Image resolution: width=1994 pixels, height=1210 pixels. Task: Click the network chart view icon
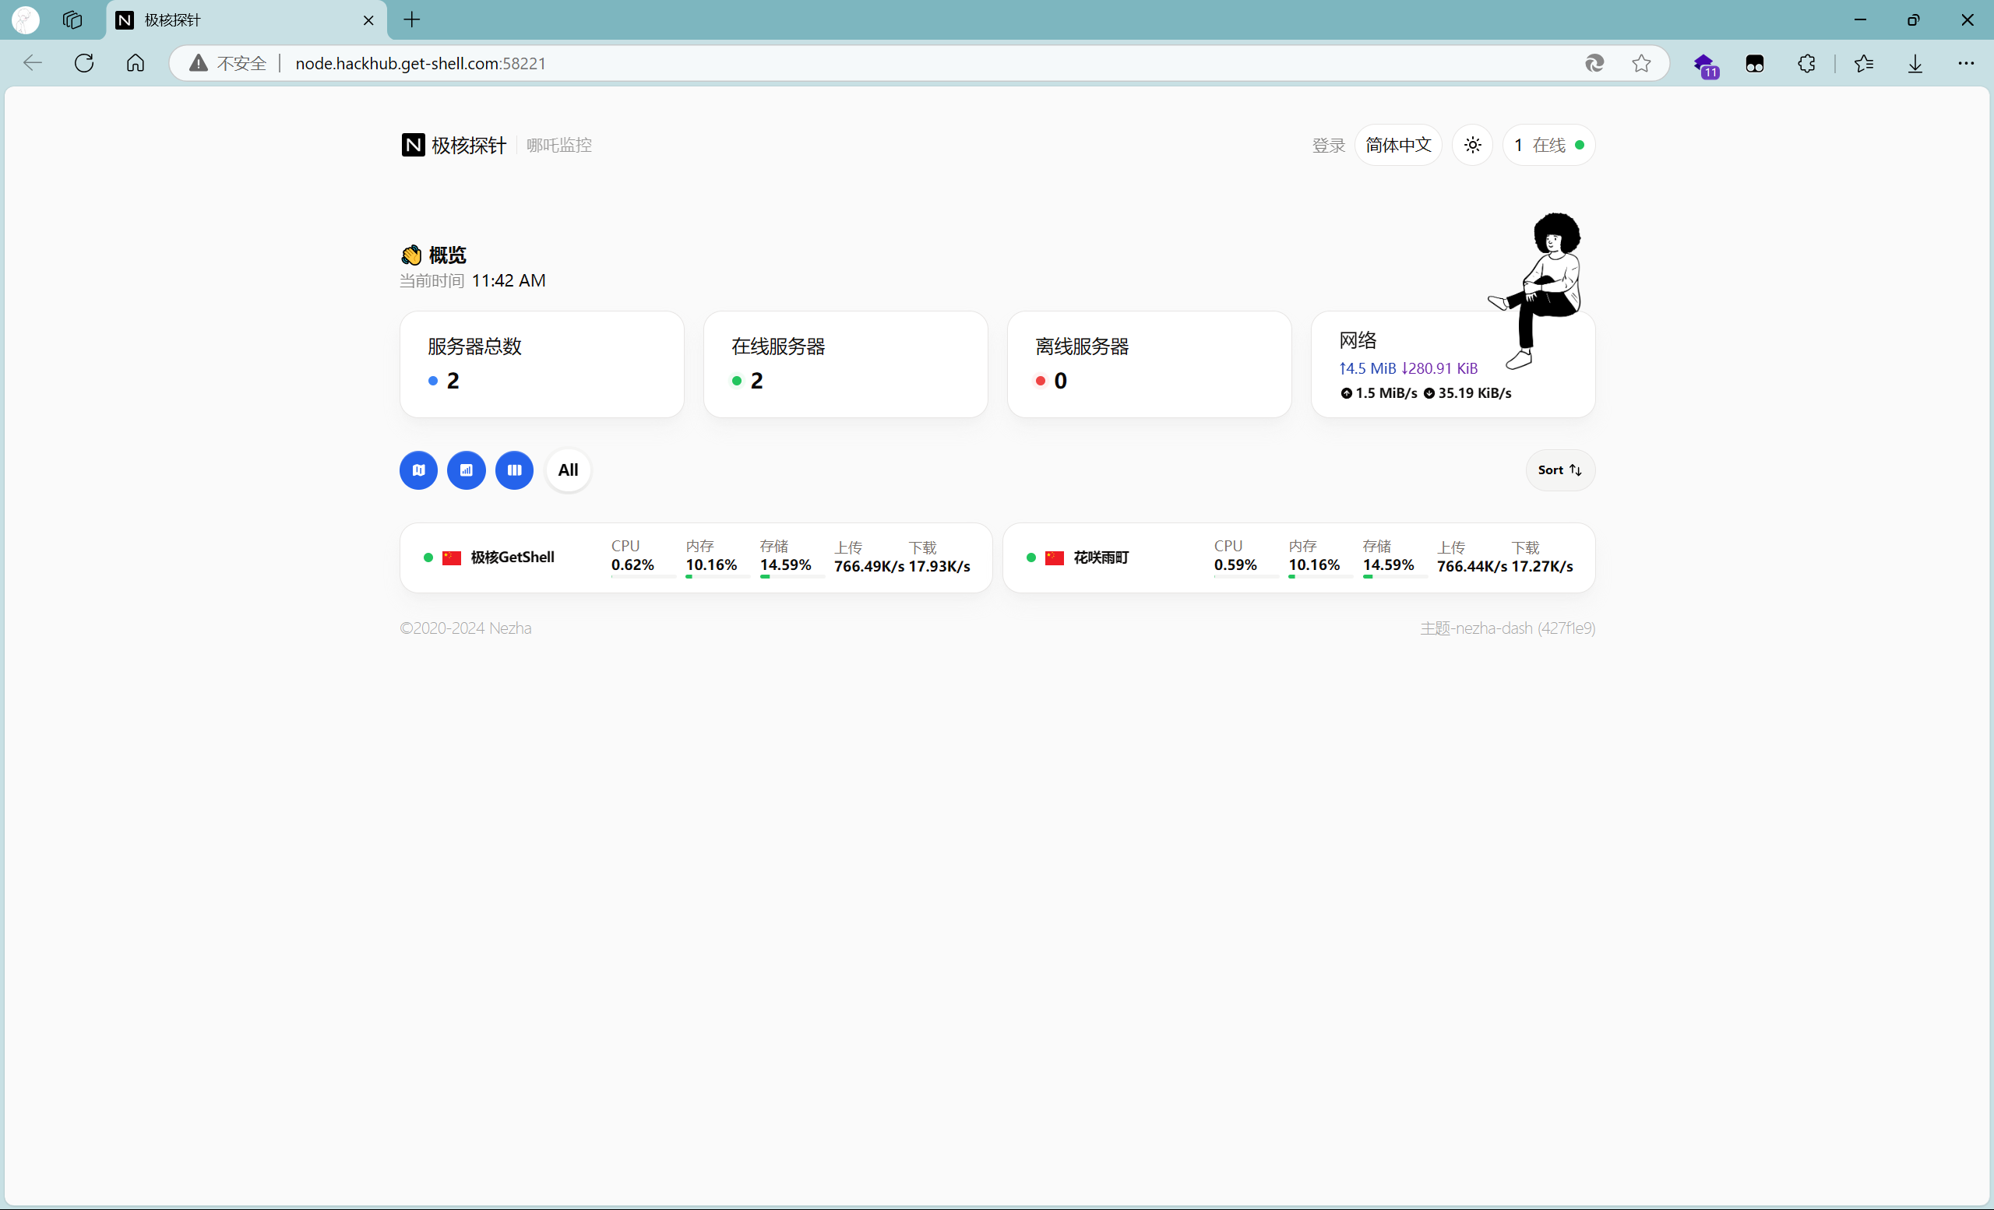466,470
